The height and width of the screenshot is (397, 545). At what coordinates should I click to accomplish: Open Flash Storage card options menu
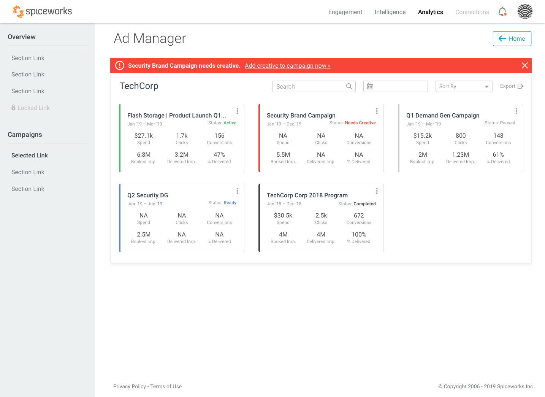(x=237, y=111)
